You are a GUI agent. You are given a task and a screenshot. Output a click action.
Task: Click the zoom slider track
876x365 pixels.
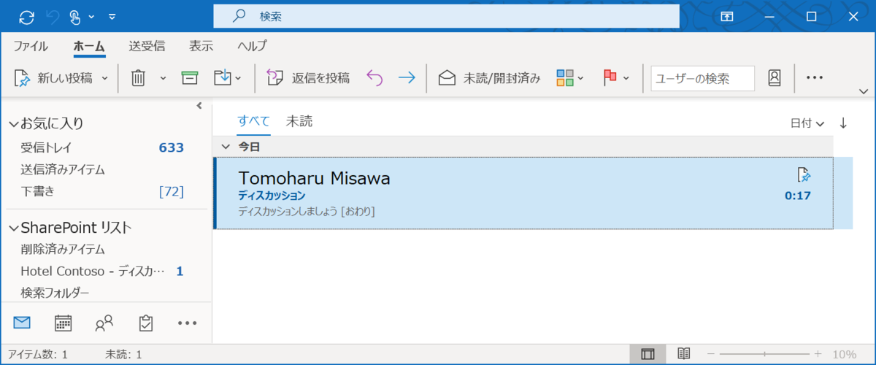[764, 354]
